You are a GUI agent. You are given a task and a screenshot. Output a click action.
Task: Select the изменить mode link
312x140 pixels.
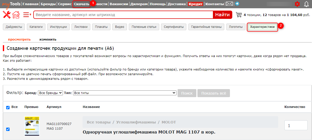[x=48, y=40]
